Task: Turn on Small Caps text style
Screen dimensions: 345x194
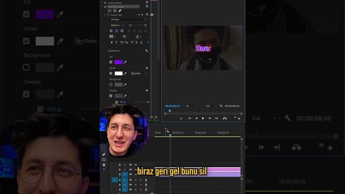Action: [126, 43]
